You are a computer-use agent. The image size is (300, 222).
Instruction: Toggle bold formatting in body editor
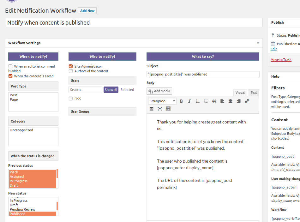(x=181, y=101)
